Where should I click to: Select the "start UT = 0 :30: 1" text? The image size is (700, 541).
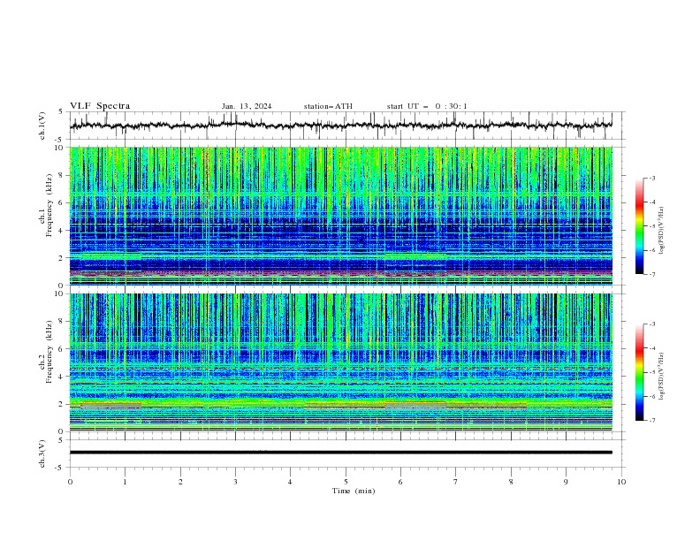click(x=427, y=106)
